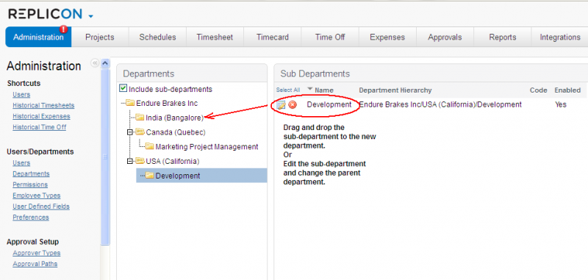
Task: Collapse the USA (California) tree node
Action: point(130,161)
